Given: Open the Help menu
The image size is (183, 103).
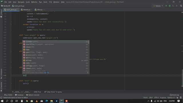Looking at the screenshot, I should pyautogui.click(x=63, y=2).
